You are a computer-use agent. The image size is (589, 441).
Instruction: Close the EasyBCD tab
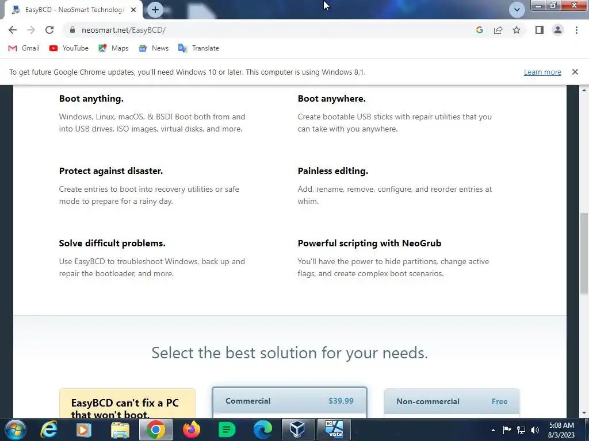tap(133, 10)
